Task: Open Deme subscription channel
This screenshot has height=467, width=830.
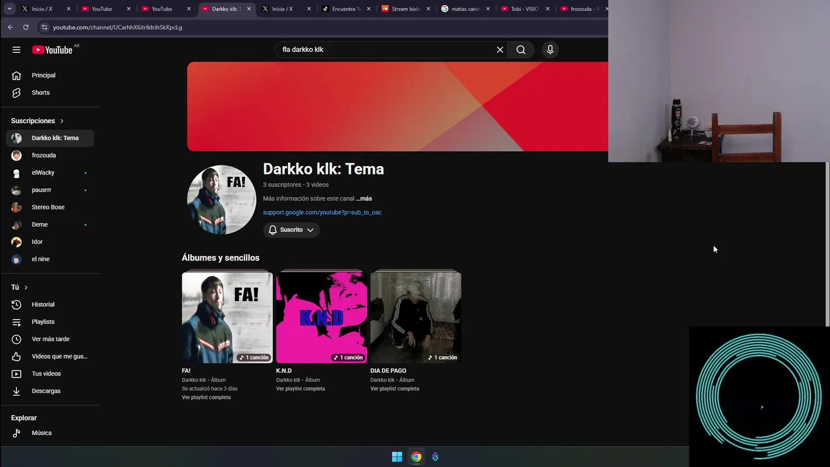Action: (x=50, y=224)
